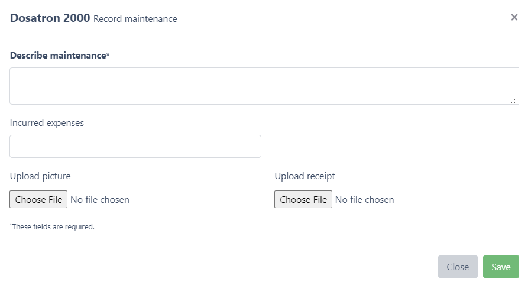The width and height of the screenshot is (528, 285).
Task: Click the Record maintenance subtitle text
Action: [x=135, y=19]
